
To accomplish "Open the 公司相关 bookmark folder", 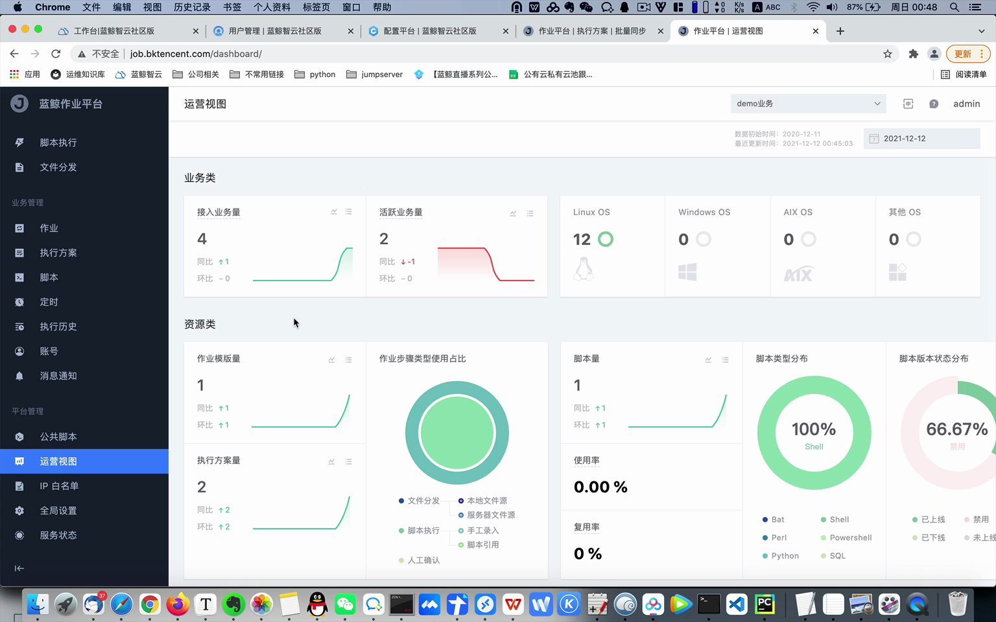I will pos(196,75).
